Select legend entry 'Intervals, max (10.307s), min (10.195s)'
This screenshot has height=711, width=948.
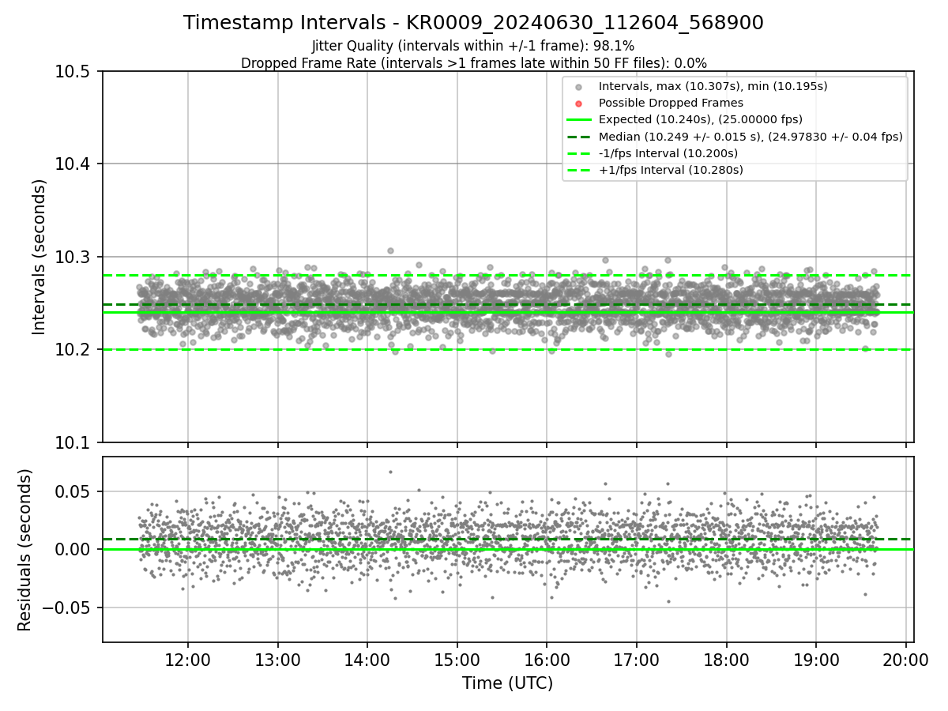(713, 86)
